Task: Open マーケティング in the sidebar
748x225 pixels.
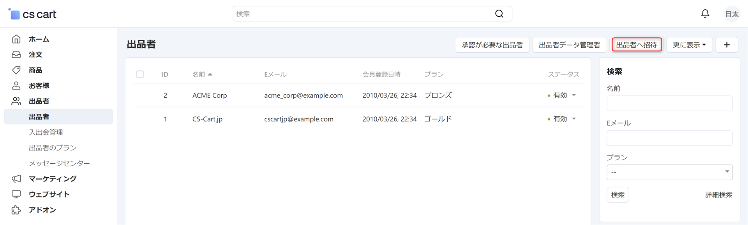Action: [53, 179]
